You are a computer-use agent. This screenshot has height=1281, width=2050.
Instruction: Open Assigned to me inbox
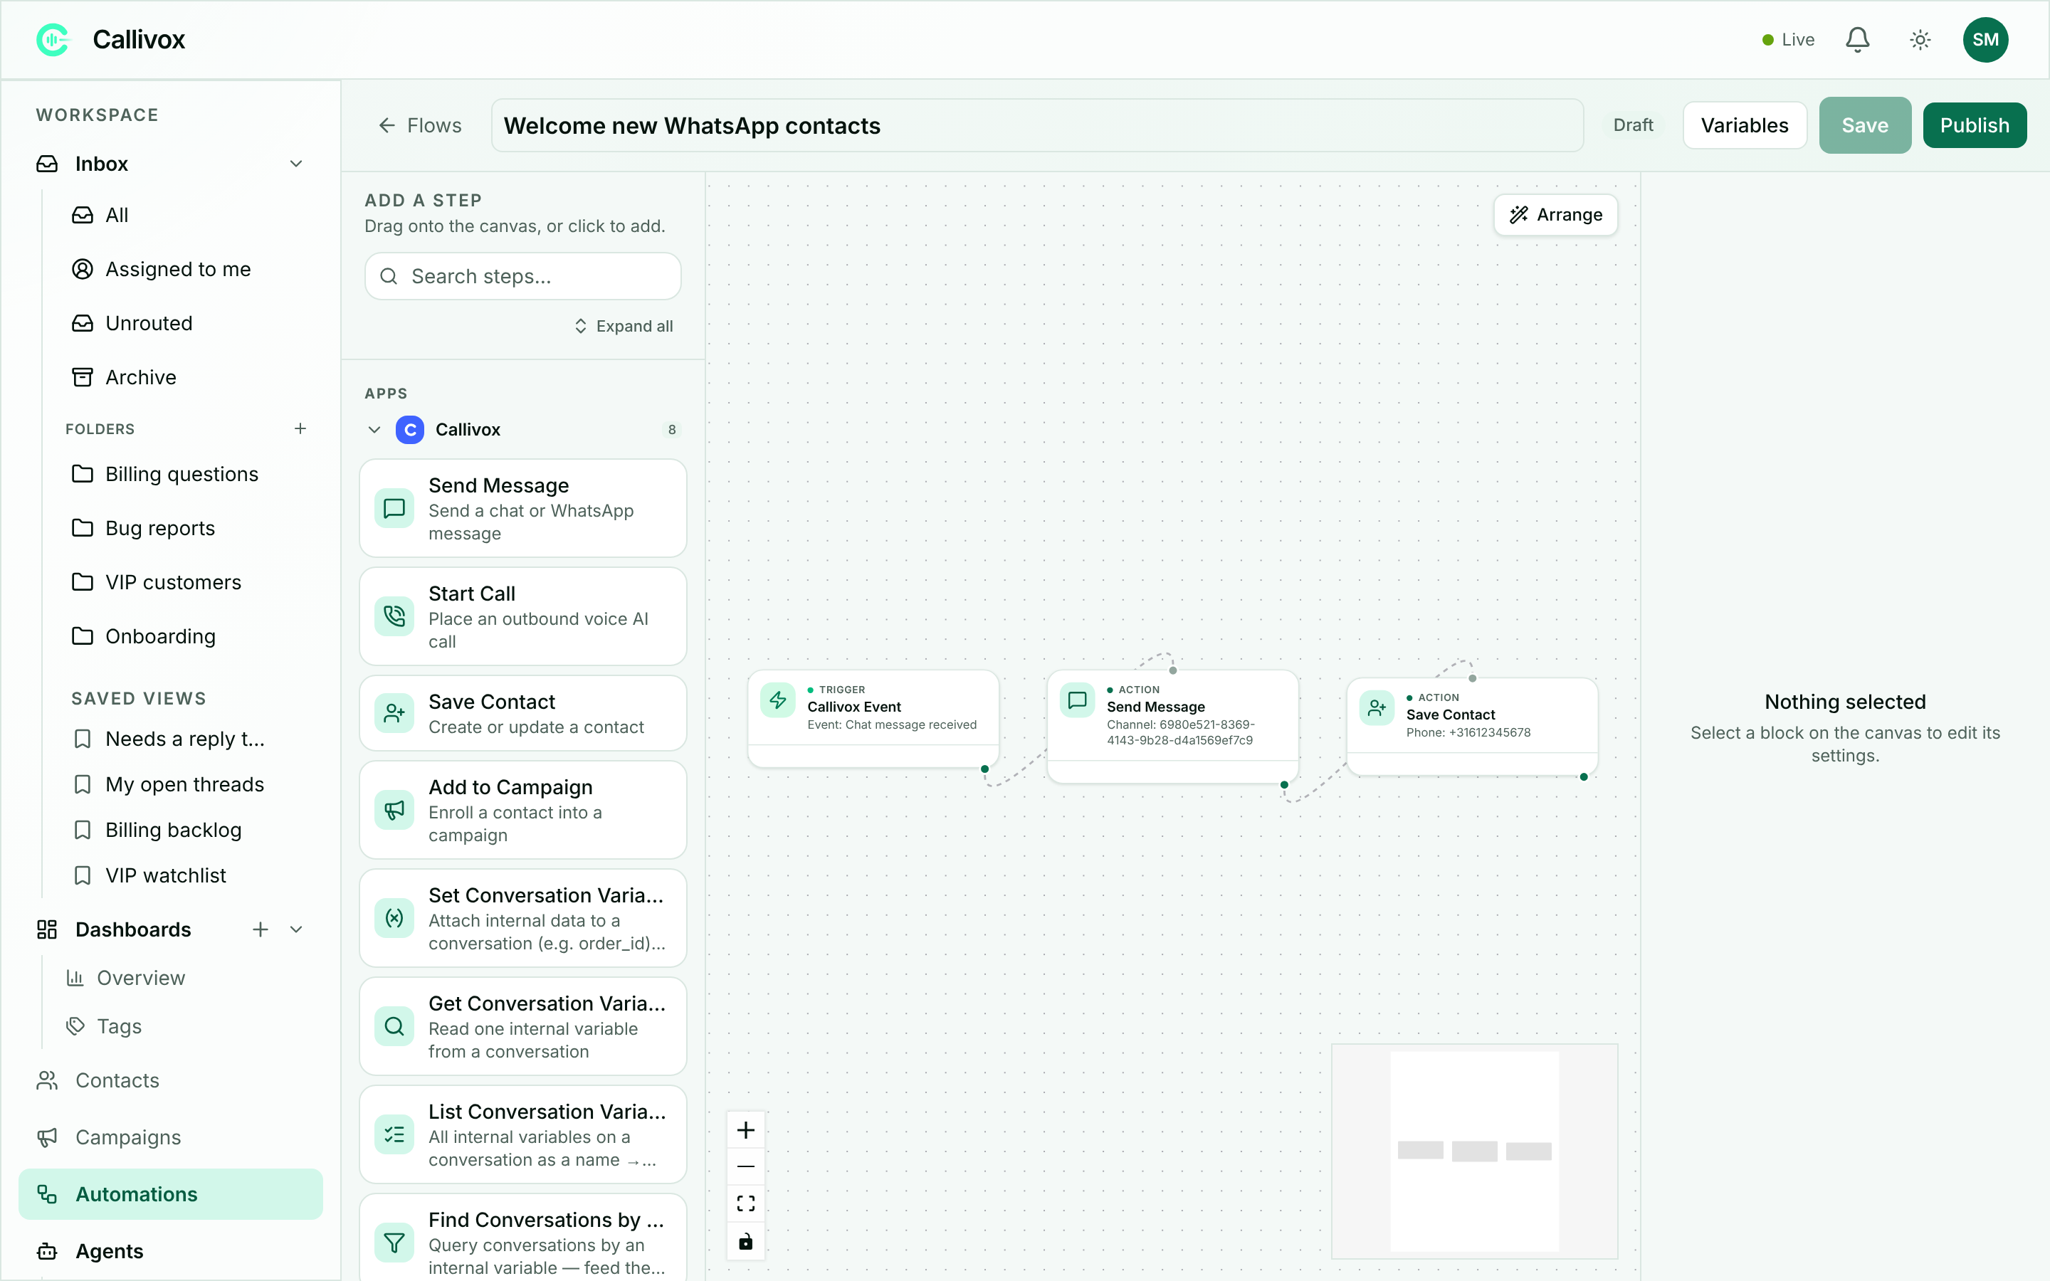pos(161,270)
